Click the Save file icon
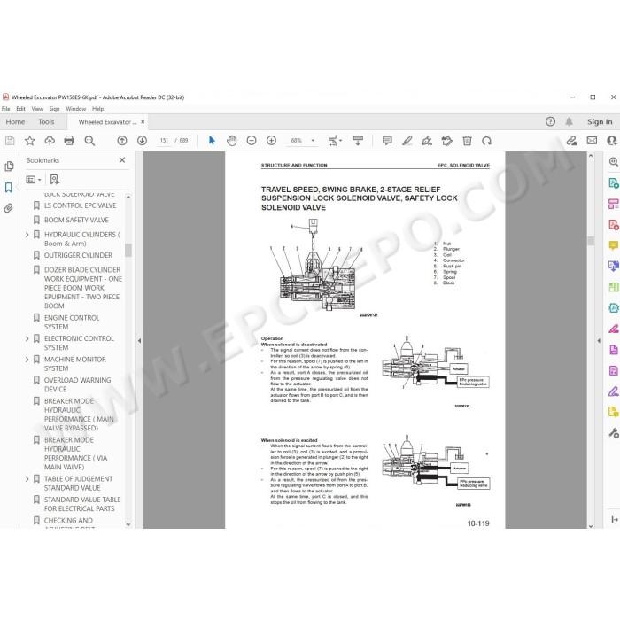The image size is (620, 620). click(x=10, y=140)
